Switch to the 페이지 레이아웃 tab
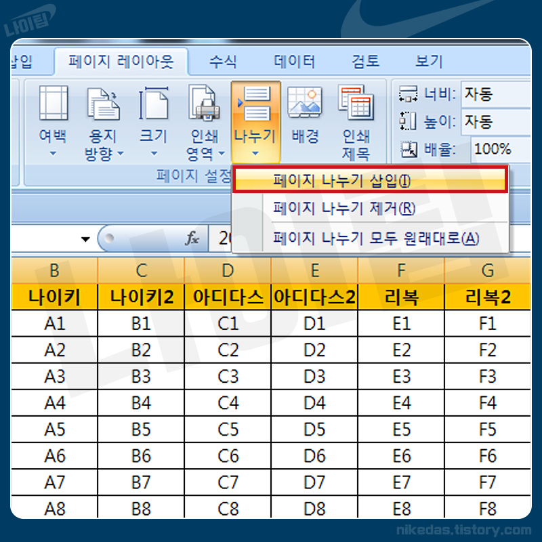 pyautogui.click(x=121, y=62)
